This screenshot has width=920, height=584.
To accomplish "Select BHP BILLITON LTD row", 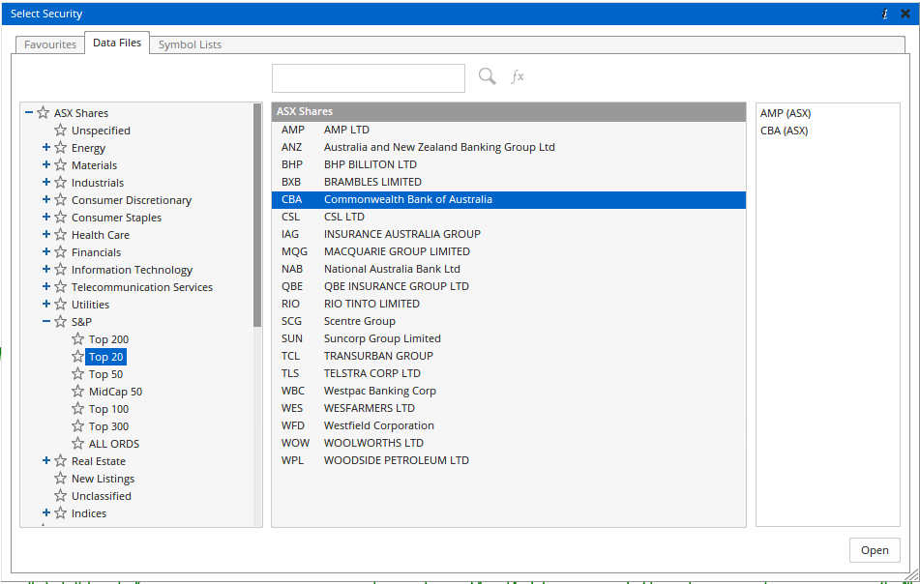I will tap(509, 164).
